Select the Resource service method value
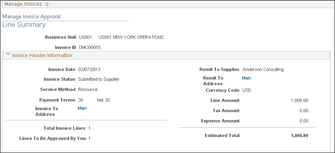The image size is (335, 153). click(x=88, y=89)
